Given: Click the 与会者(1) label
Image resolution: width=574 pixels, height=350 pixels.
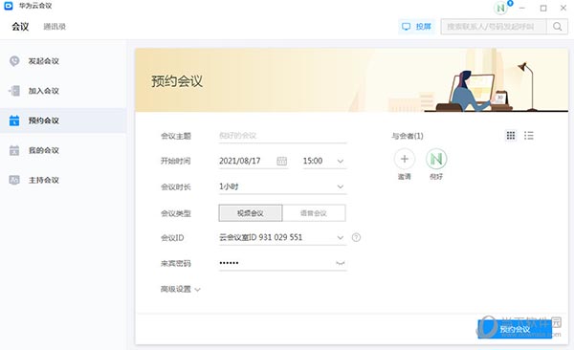Looking at the screenshot, I should point(408,136).
